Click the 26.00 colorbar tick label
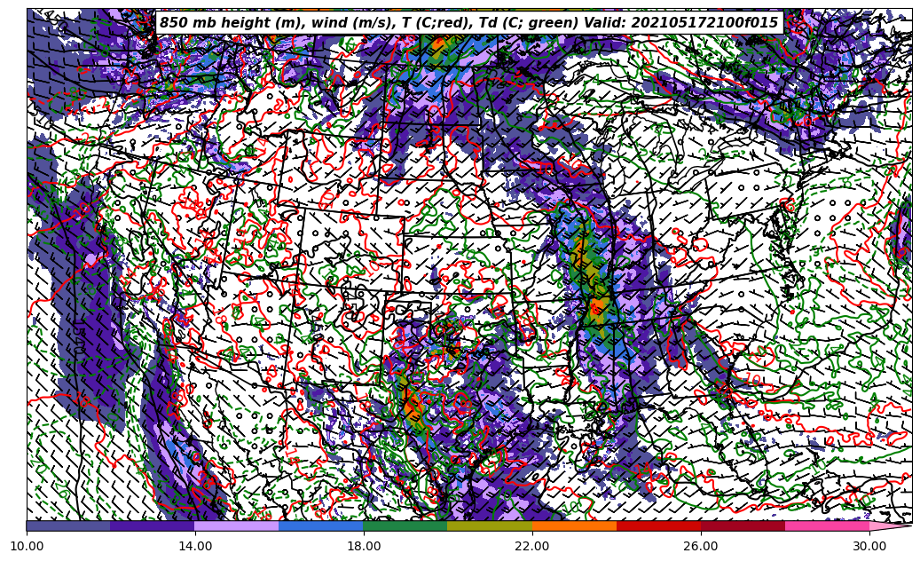 (701, 547)
